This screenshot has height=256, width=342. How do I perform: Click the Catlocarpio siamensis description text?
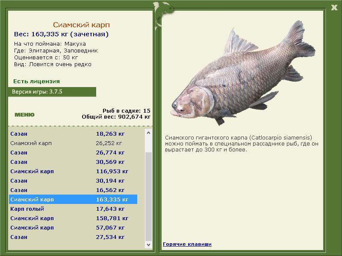point(242,144)
